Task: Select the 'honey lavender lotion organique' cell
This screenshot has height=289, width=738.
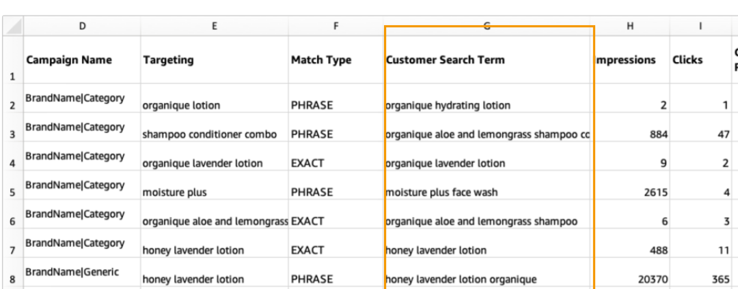Action: (x=487, y=279)
